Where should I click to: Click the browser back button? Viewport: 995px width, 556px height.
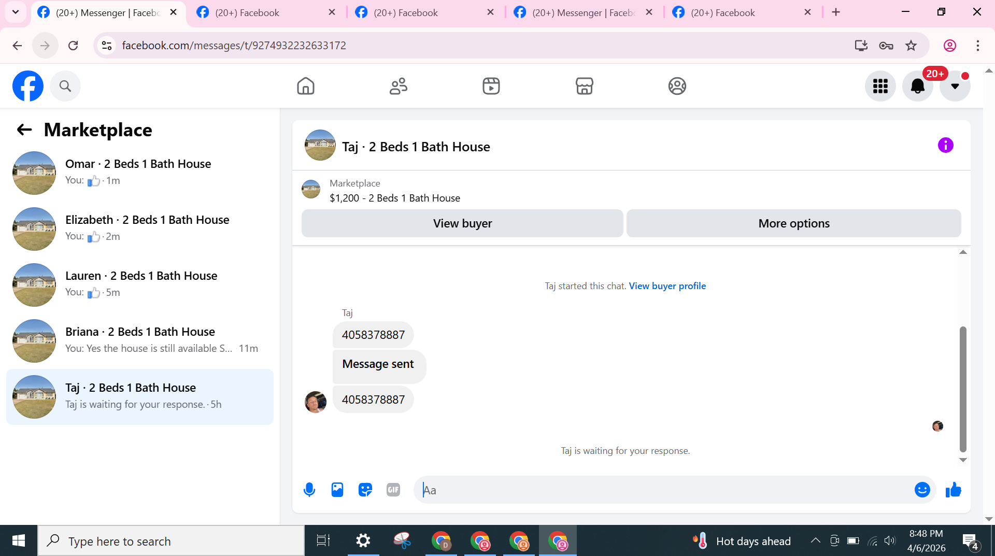(17, 46)
